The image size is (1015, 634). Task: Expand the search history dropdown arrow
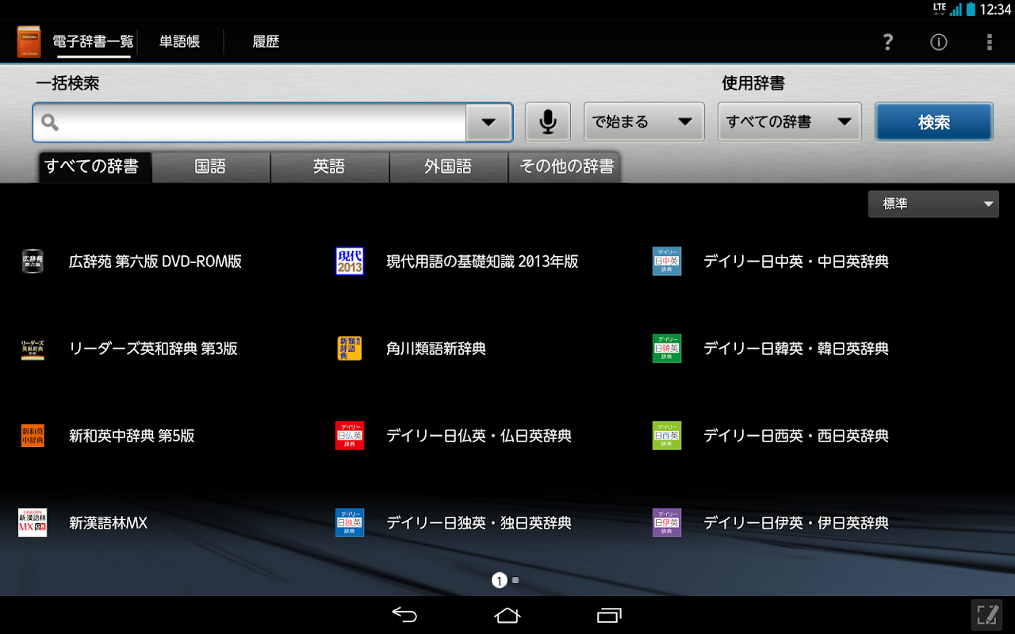[x=488, y=122]
